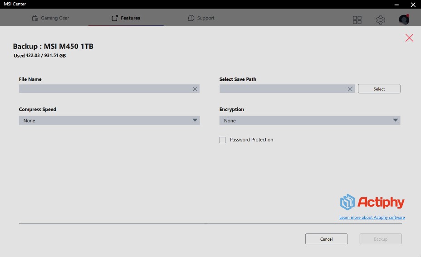Go to the Support tab
The width and height of the screenshot is (421, 257).
click(x=201, y=18)
